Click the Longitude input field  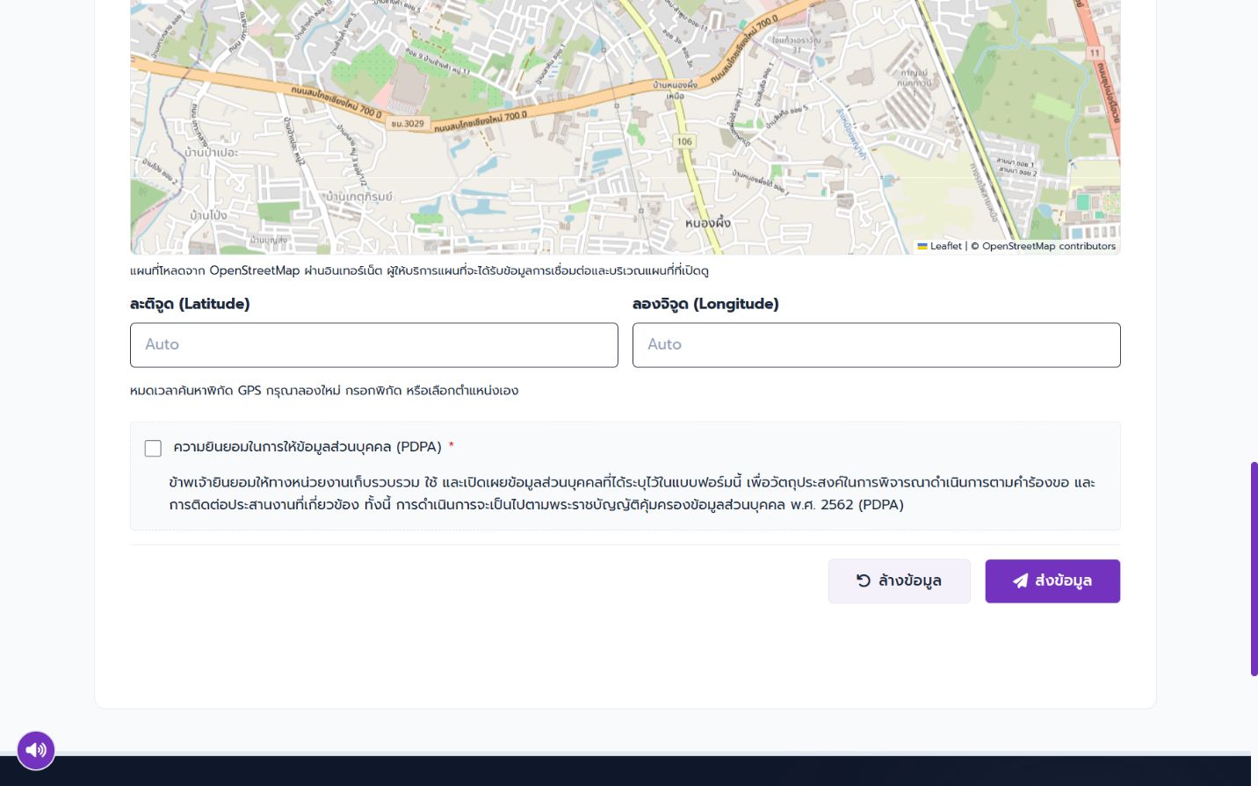(x=877, y=345)
